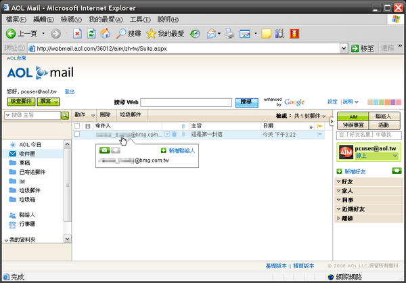Image resolution: width=406 pixels, height=283 pixels.
Task: Click the IE Forward arrow icon
Action: coord(55,33)
